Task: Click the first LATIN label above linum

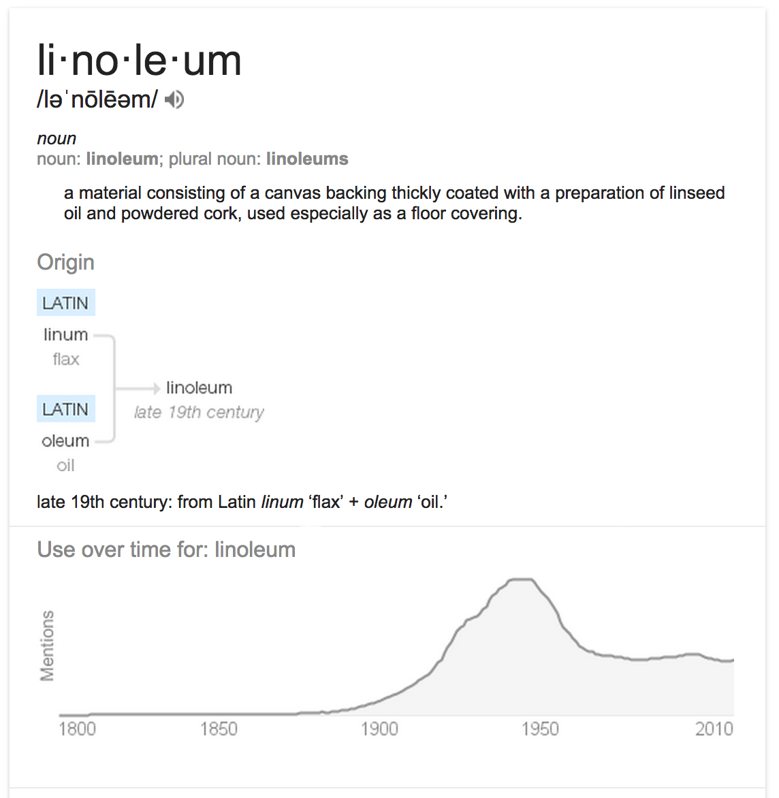Action: click(65, 303)
